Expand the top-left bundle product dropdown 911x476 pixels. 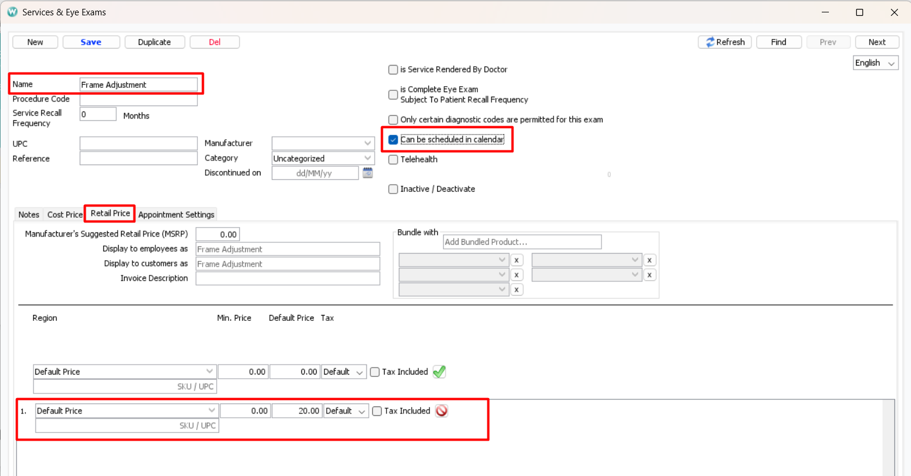(454, 260)
